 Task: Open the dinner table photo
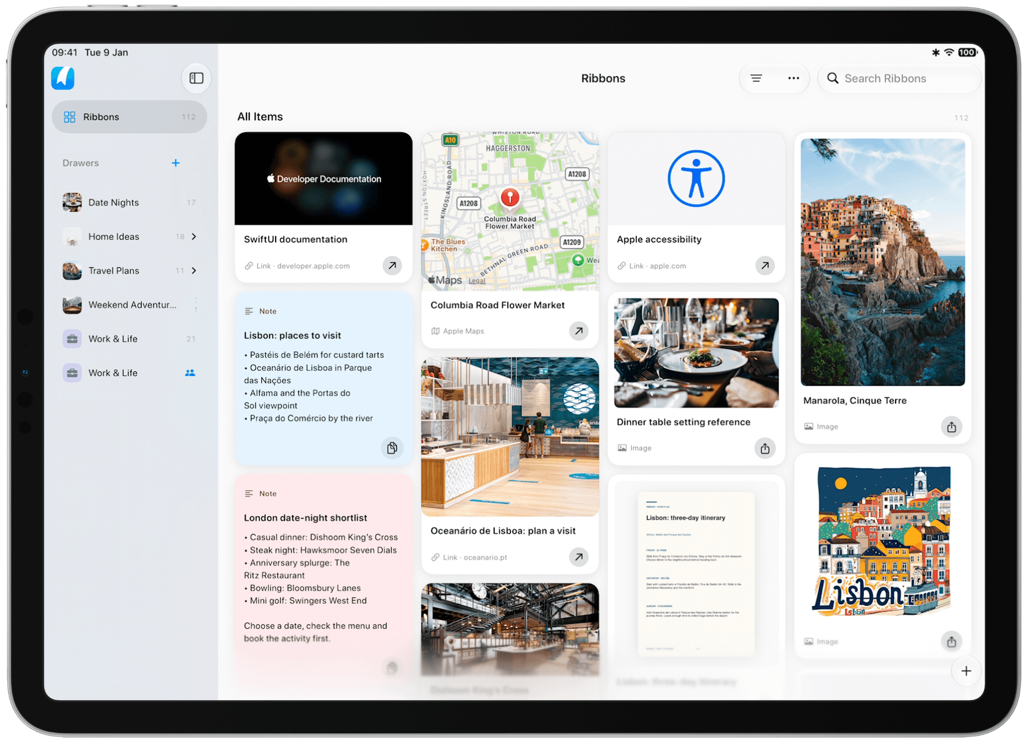tap(696, 353)
